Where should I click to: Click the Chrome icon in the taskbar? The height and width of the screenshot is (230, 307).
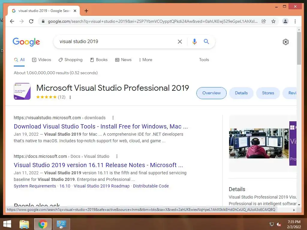(43, 224)
